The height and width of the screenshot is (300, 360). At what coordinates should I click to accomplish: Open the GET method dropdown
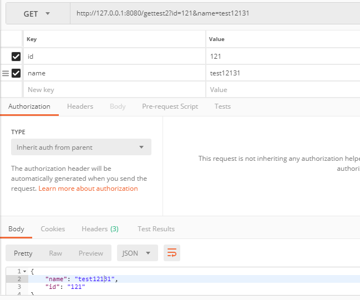[38, 13]
